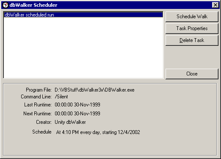Image resolution: width=221 pixels, height=159 pixels.
Task: Close the dbWalker Scheduler window with X
Action: [215, 5]
